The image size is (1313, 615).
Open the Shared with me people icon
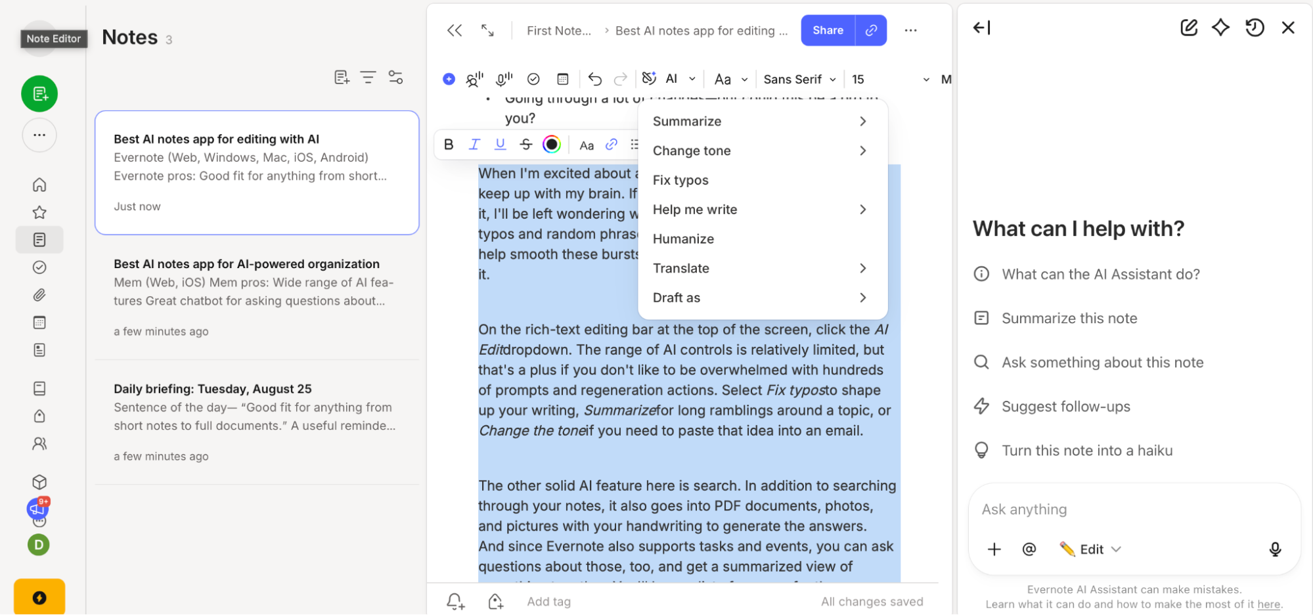click(x=39, y=444)
